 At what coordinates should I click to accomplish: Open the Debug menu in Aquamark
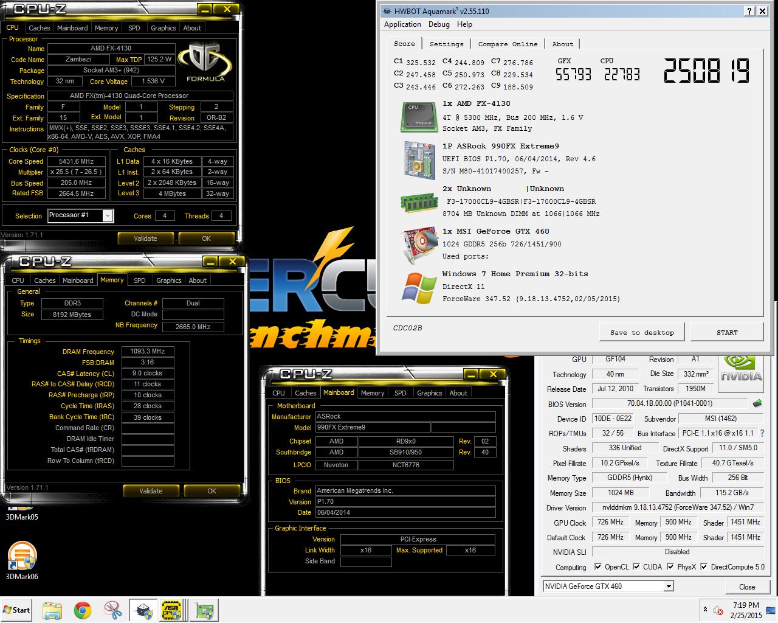click(x=439, y=24)
